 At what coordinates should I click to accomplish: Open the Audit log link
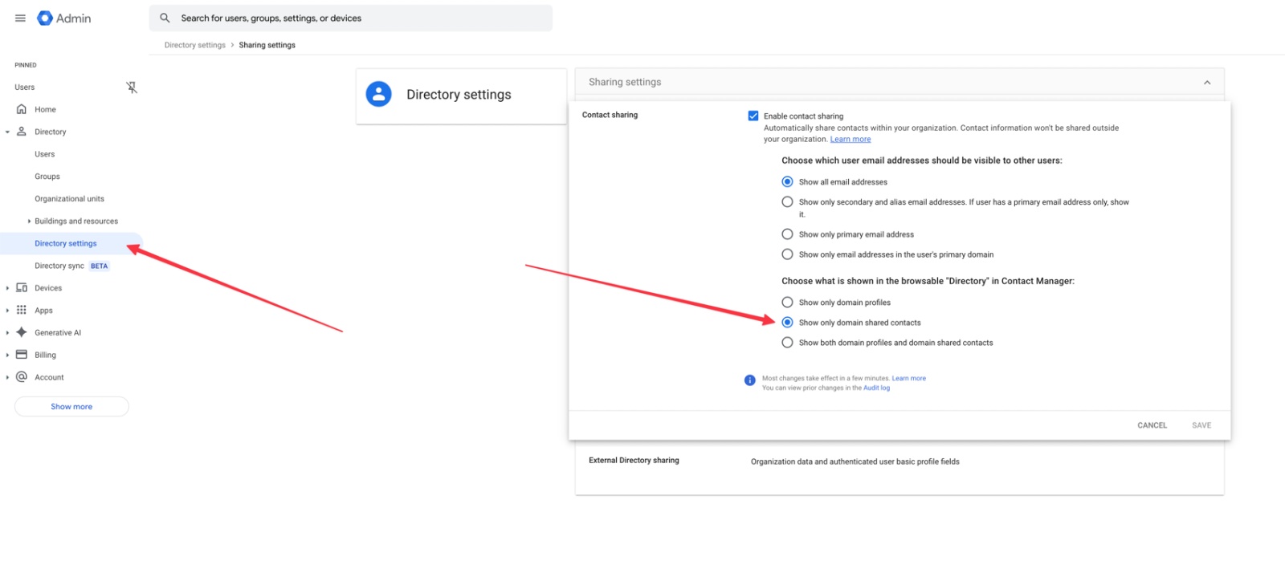tap(876, 388)
